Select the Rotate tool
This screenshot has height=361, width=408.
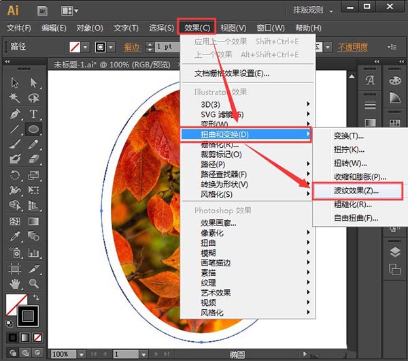[x=15, y=175]
